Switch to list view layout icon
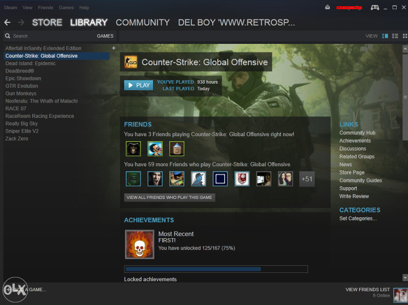Screen dimensions: 408x305 pos(395,36)
